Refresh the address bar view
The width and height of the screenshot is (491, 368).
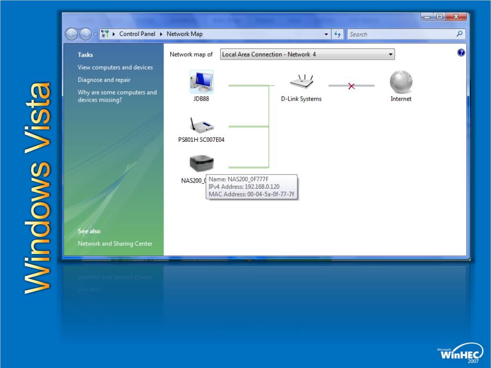[337, 34]
